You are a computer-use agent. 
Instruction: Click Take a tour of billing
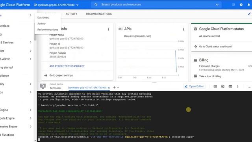click(x=210, y=76)
